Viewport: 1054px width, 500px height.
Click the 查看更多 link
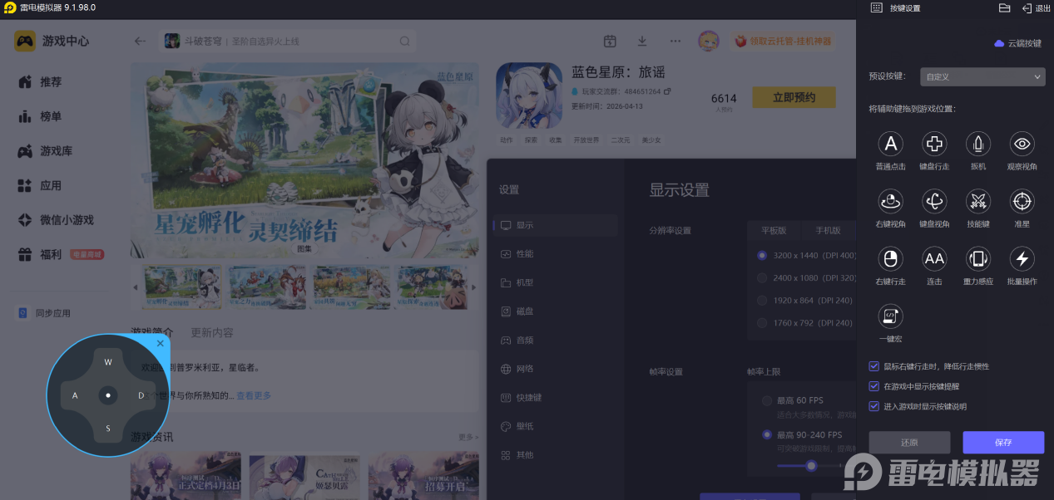pyautogui.click(x=254, y=395)
